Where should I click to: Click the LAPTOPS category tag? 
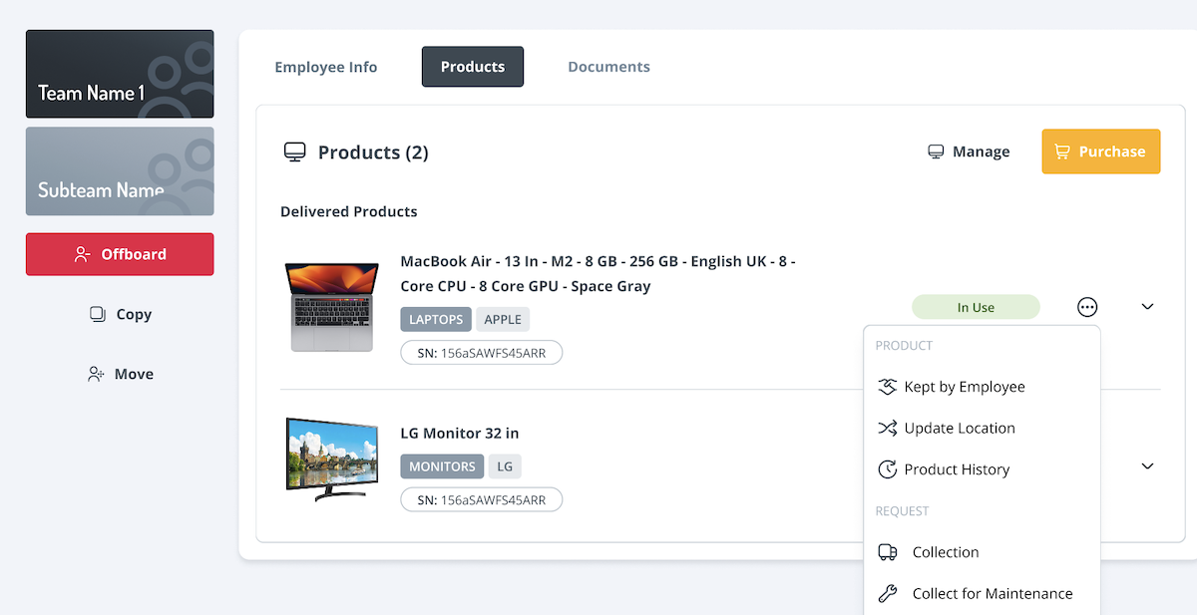pyautogui.click(x=436, y=319)
